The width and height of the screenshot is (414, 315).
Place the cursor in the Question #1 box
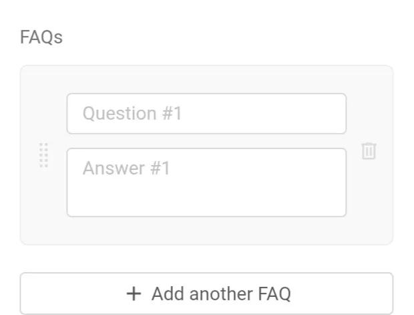coord(206,114)
